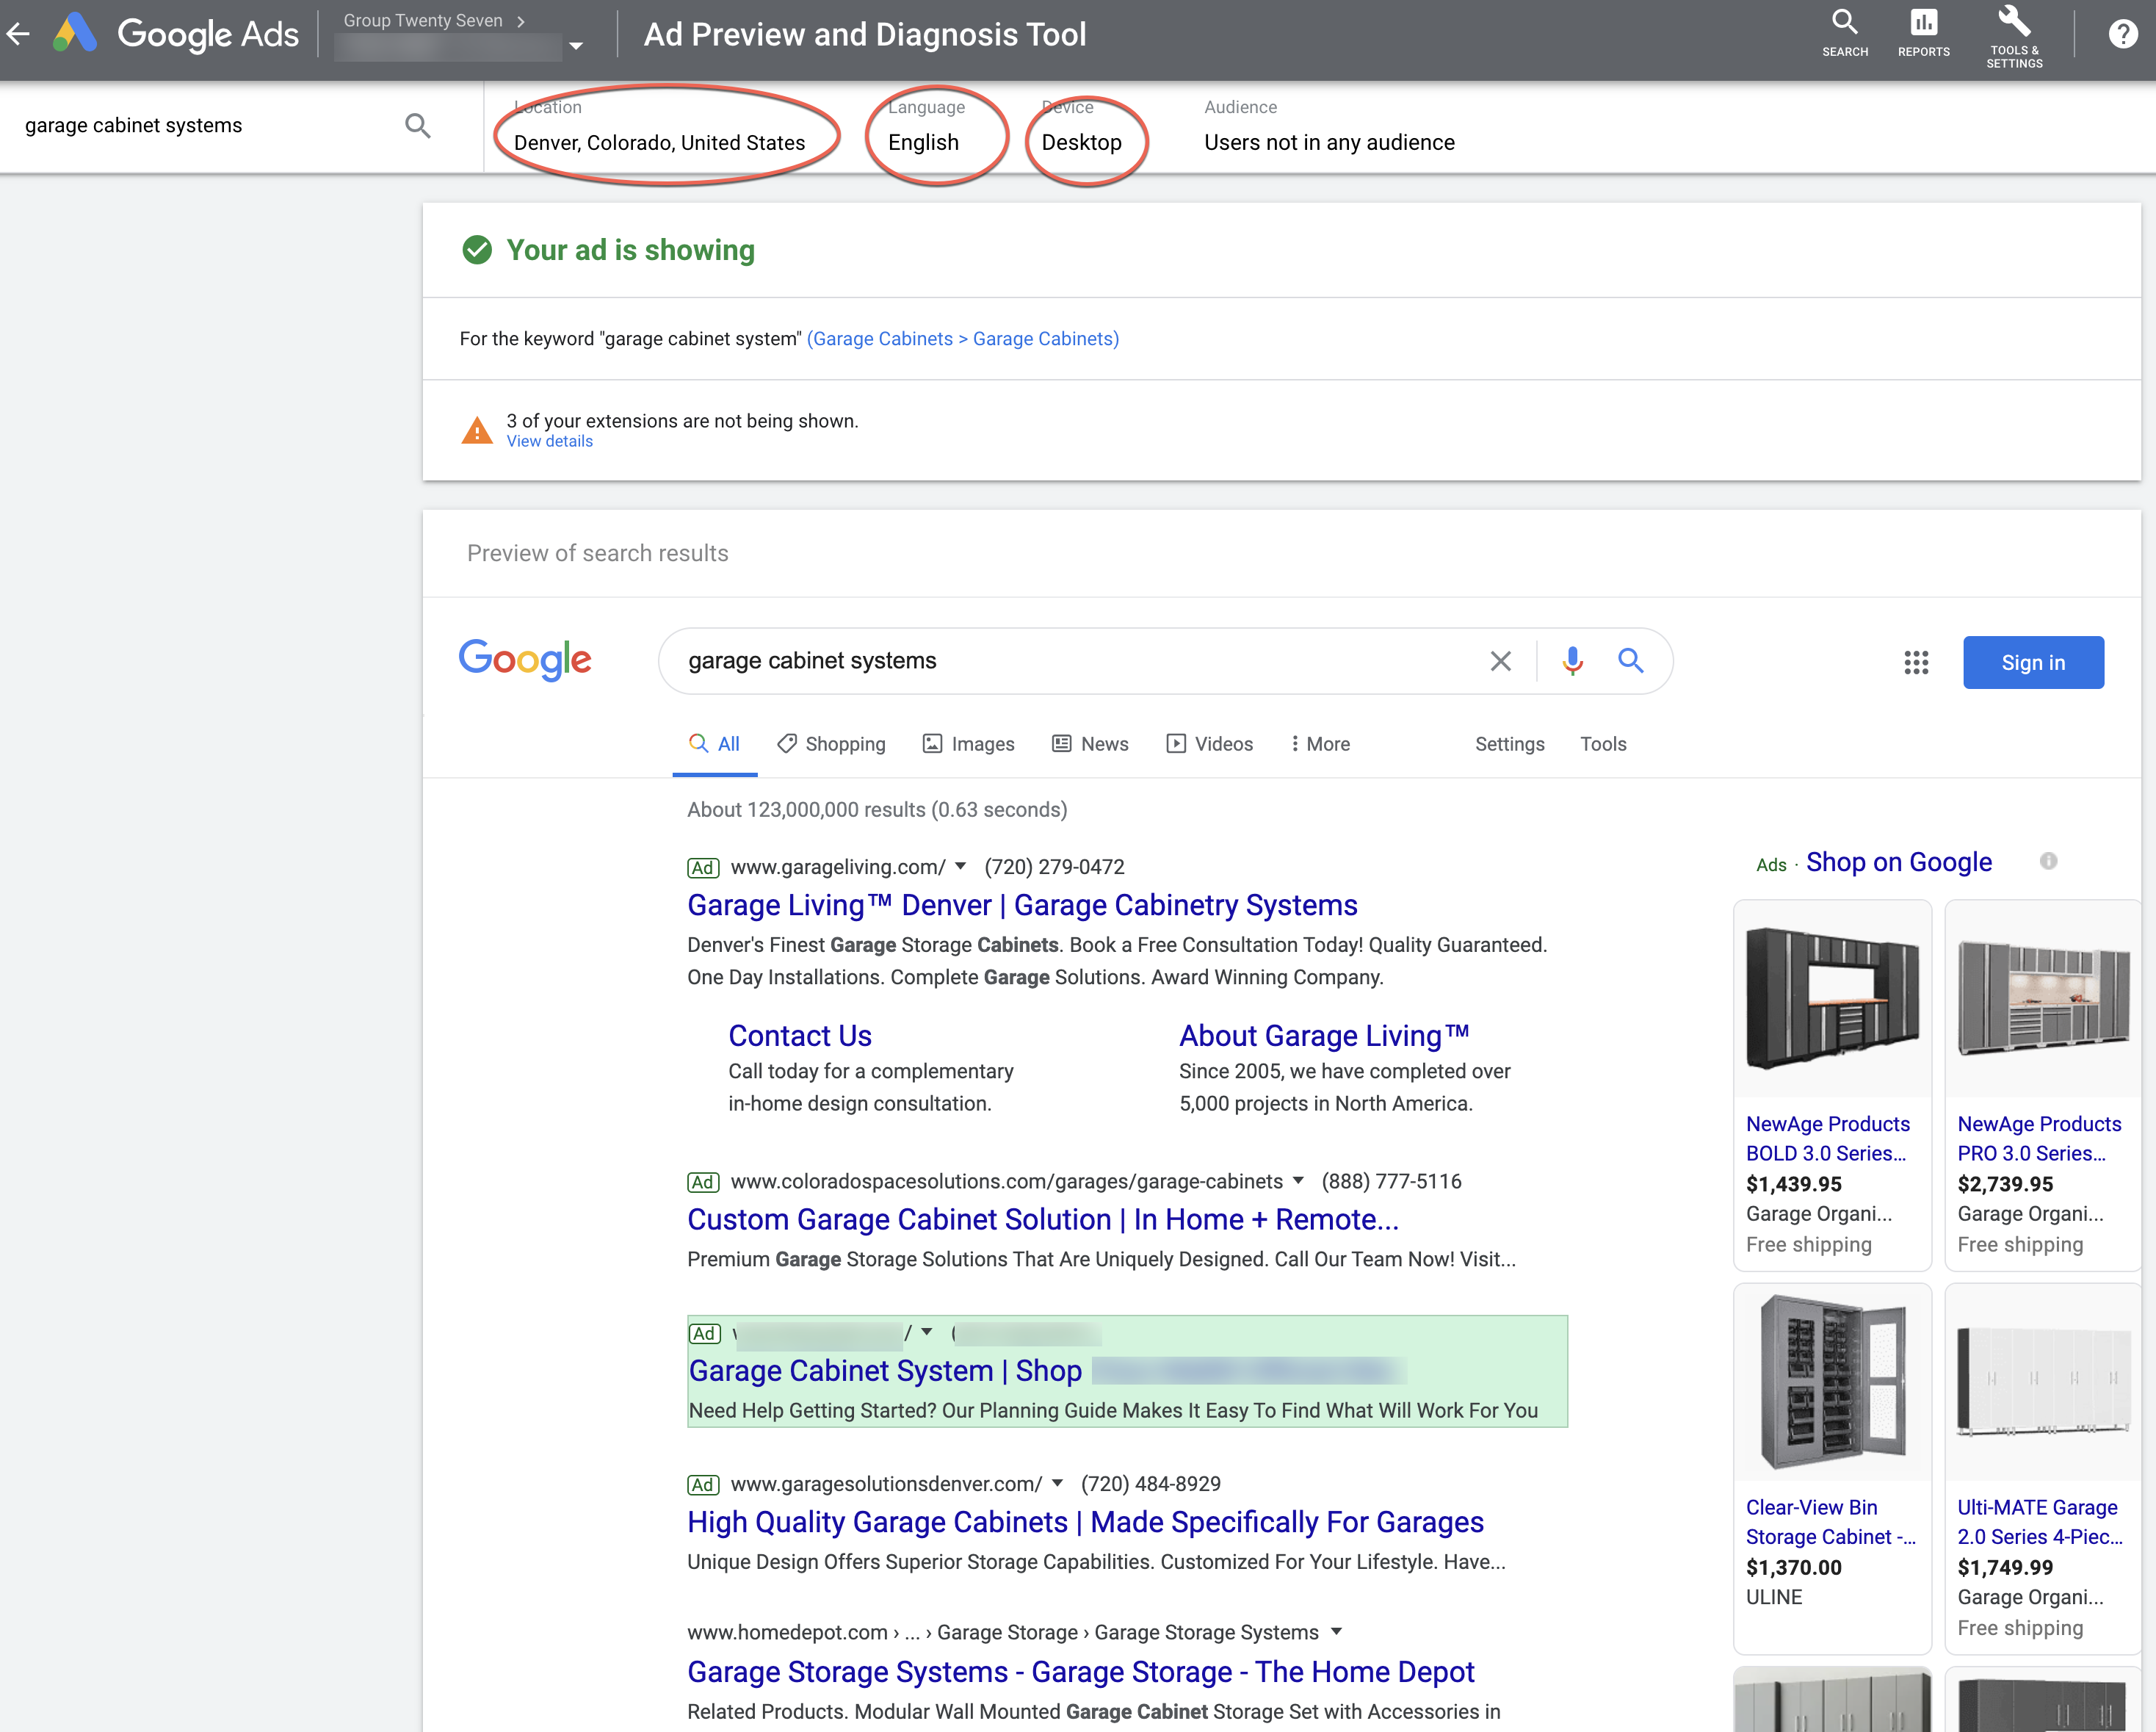Screen dimensions: 2156x1732
Task: Click price $1,439.95
Action: (x=1793, y=1184)
